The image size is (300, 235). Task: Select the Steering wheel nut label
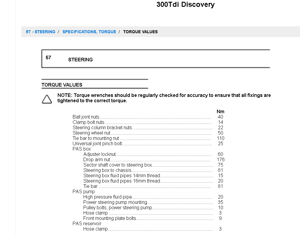[92, 133]
